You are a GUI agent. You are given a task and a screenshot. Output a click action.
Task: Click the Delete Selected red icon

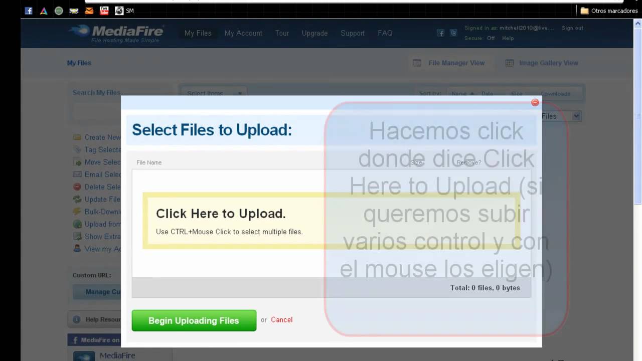click(77, 187)
